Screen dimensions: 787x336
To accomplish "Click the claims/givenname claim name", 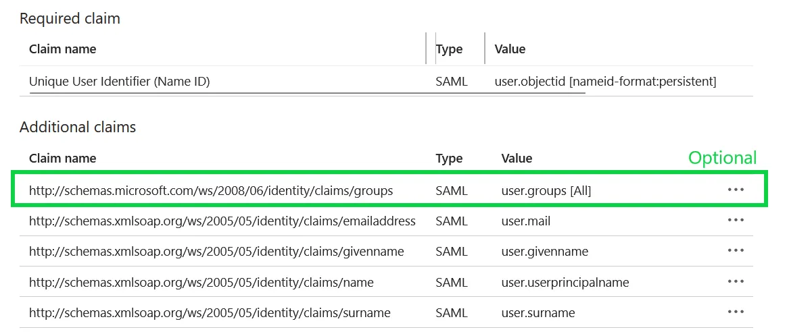I will 216,252.
